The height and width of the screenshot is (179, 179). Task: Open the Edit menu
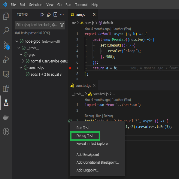coord(22,5)
